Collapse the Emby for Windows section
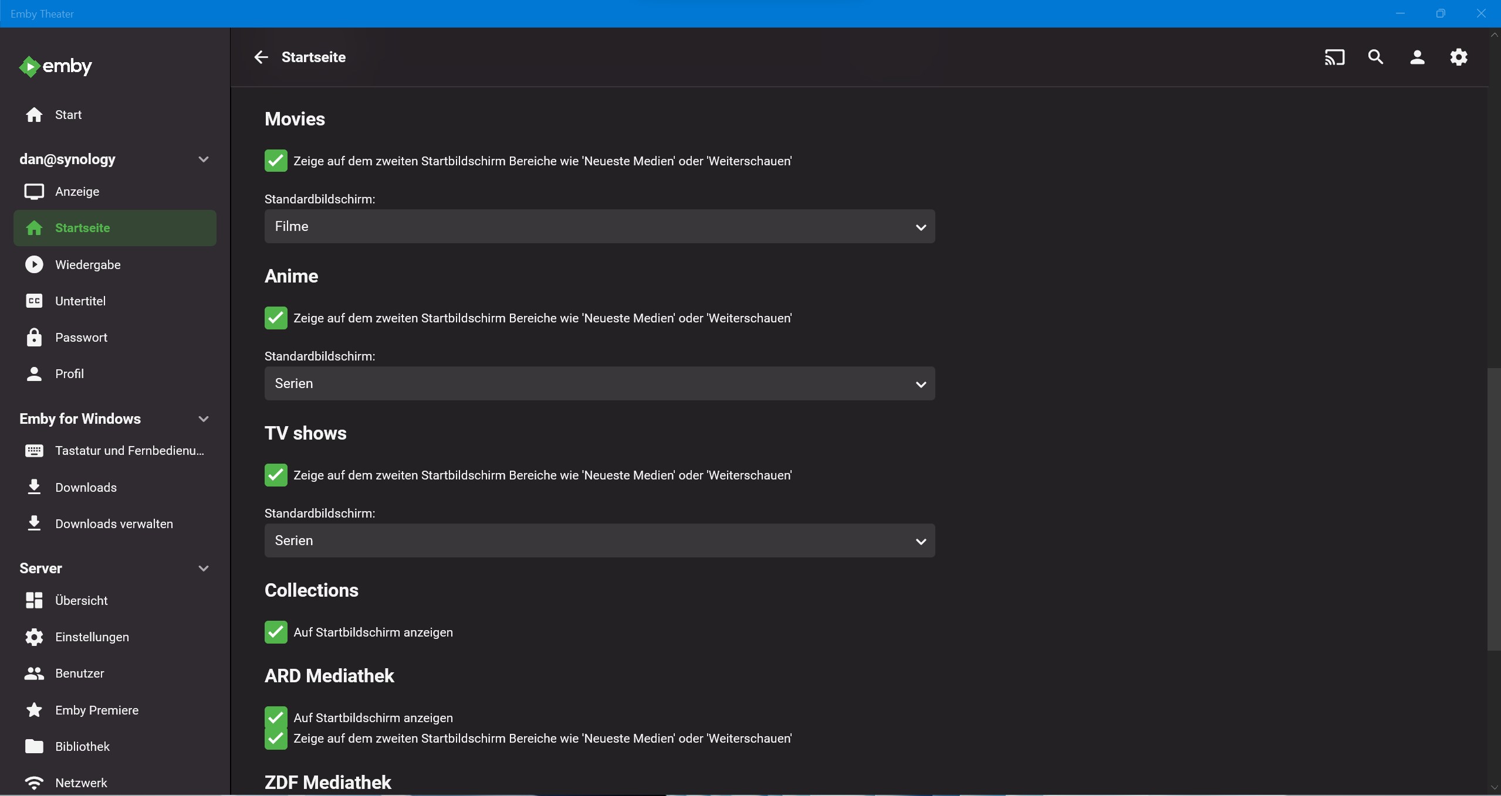Image resolution: width=1501 pixels, height=796 pixels. pyautogui.click(x=203, y=419)
